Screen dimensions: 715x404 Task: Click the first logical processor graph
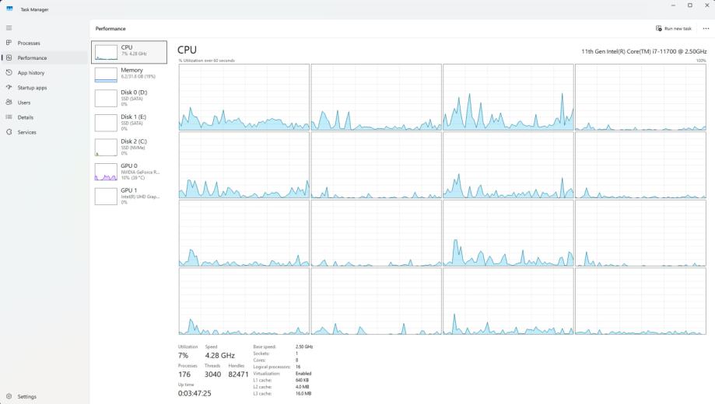tap(244, 97)
